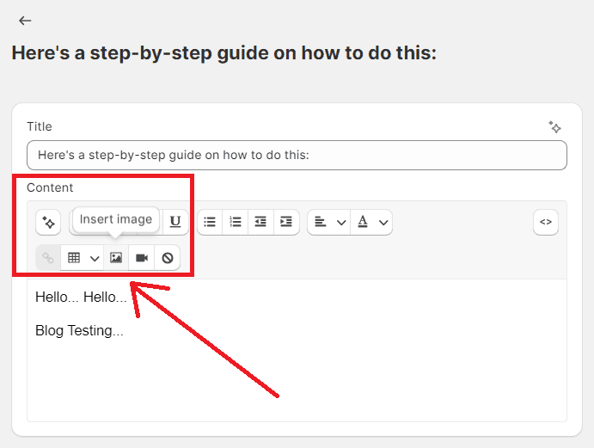
Task: Click the Insert image icon
Action: coord(116,258)
